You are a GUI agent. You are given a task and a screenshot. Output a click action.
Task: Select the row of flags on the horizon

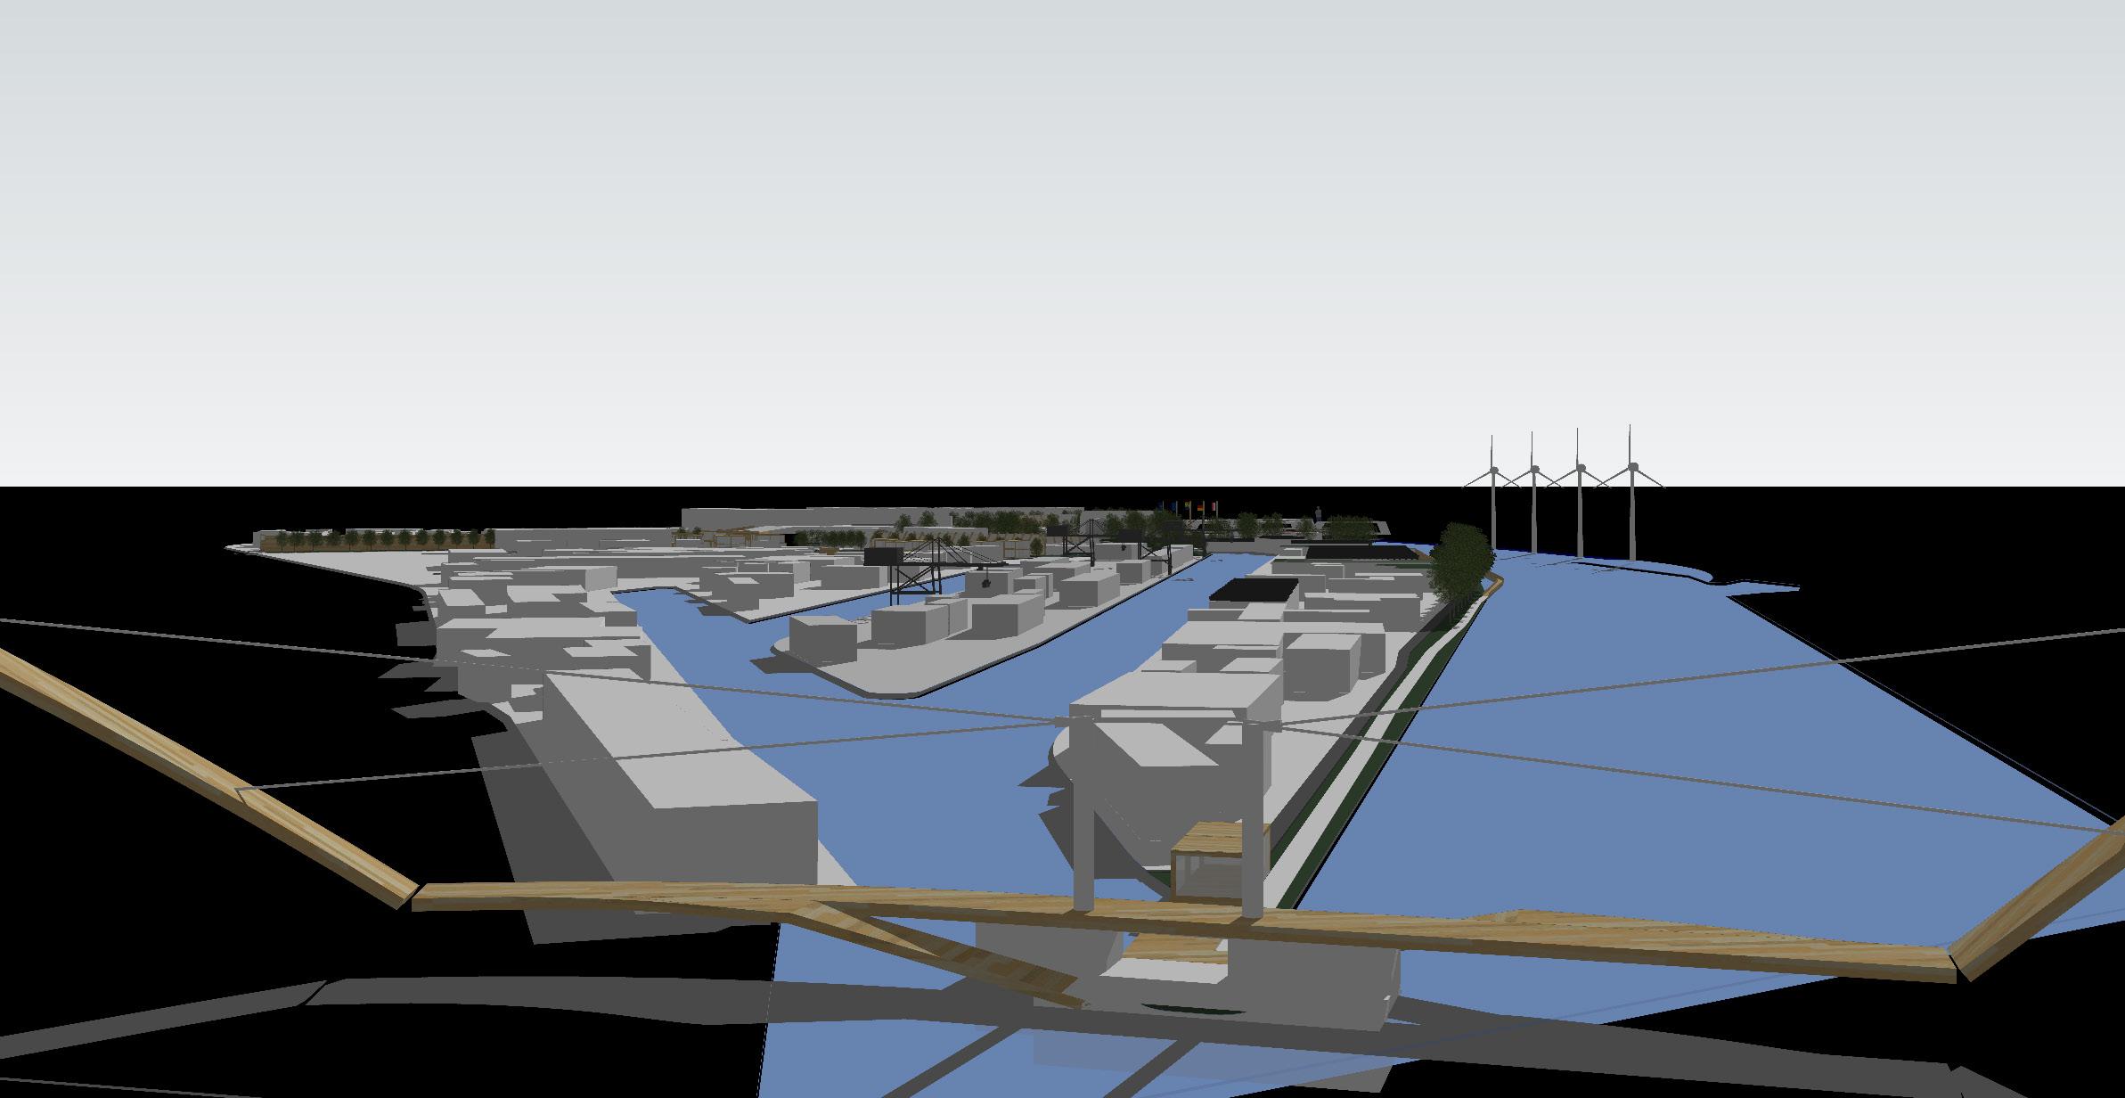point(1189,507)
